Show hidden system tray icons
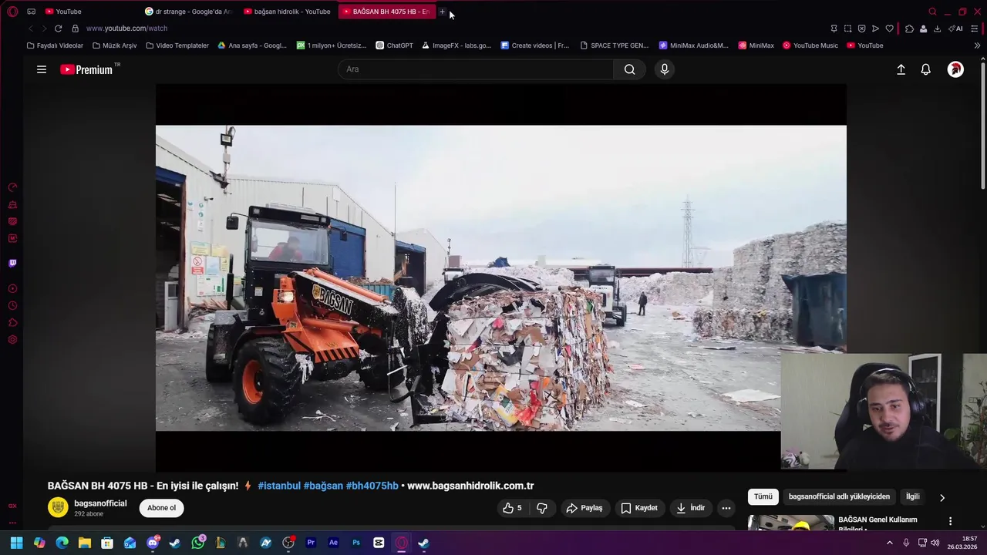 [x=889, y=543]
